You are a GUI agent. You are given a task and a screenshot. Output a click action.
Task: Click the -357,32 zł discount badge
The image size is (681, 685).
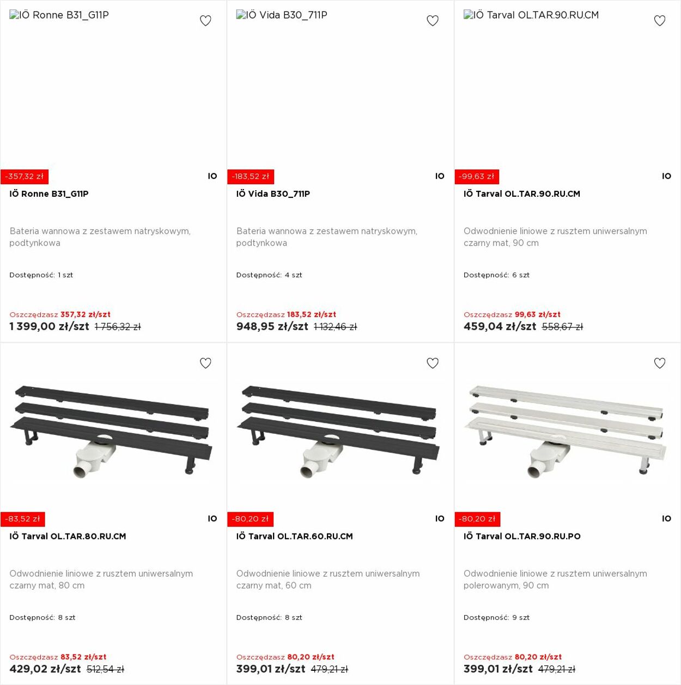pyautogui.click(x=25, y=177)
